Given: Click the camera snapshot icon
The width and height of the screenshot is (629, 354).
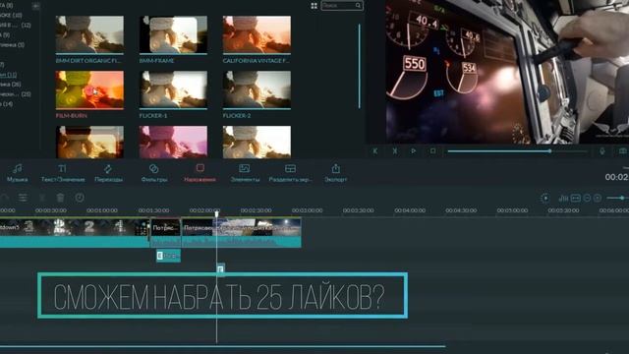Looking at the screenshot, I should (622, 151).
